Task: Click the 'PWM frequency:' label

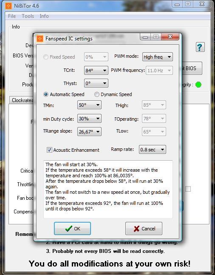Action: point(128,70)
